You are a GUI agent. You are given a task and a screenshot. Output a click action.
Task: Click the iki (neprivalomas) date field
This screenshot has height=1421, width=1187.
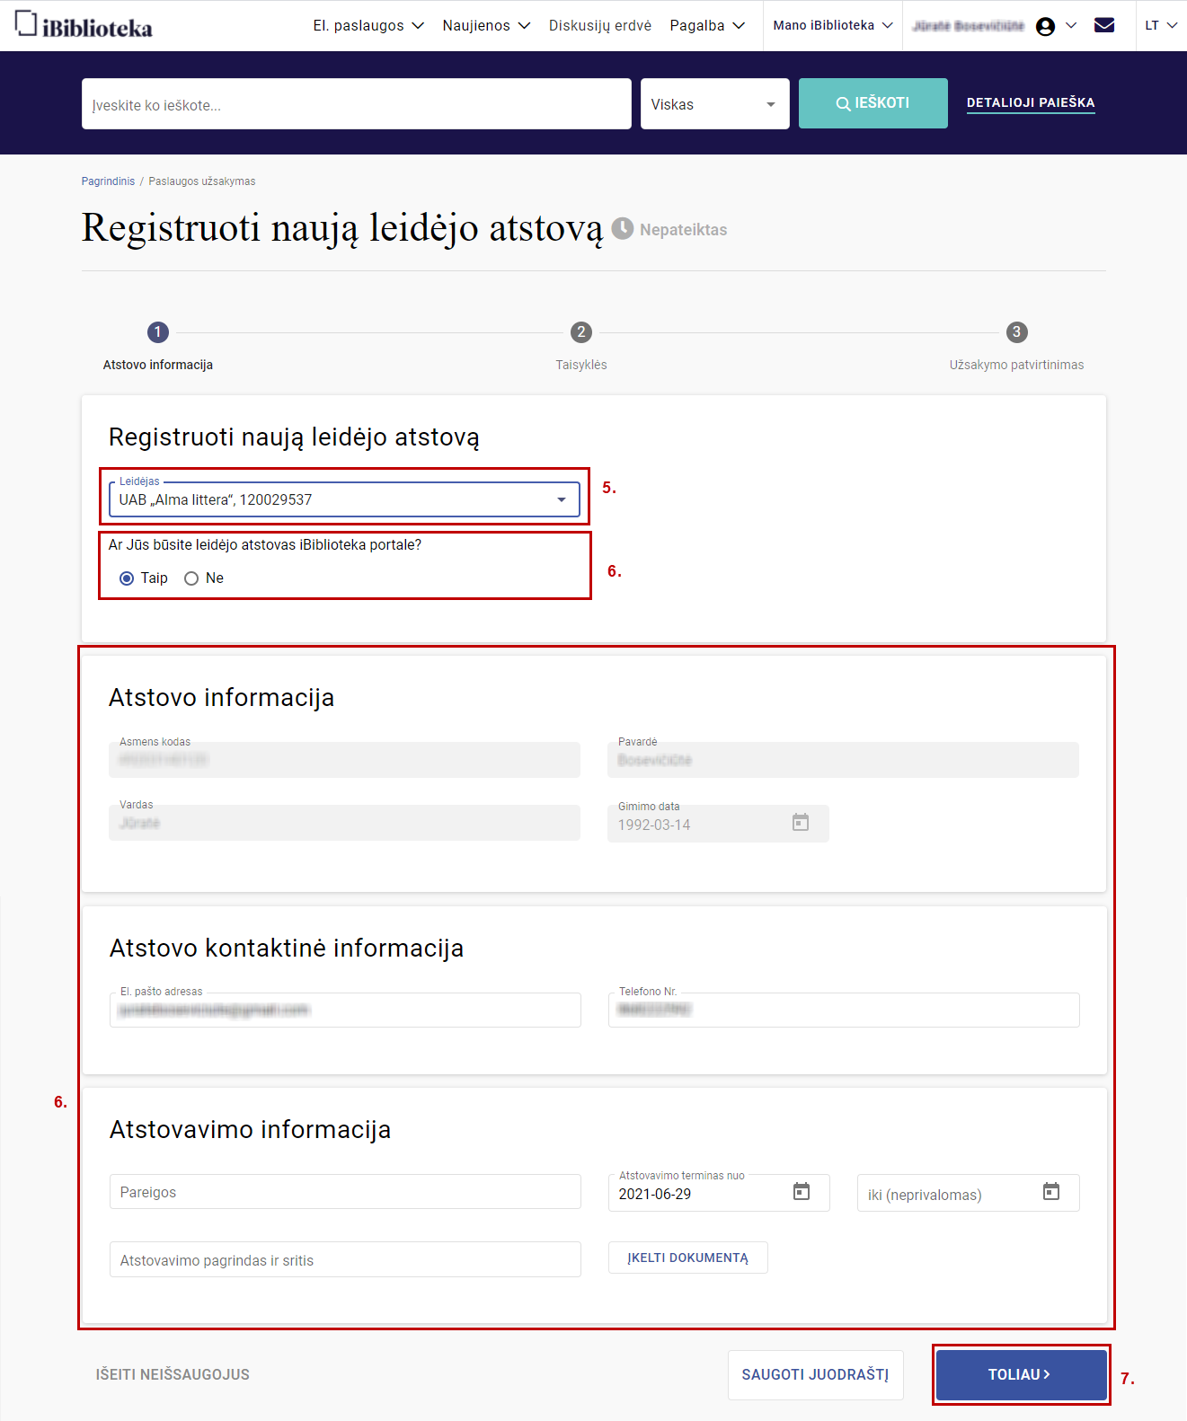pos(969,1193)
